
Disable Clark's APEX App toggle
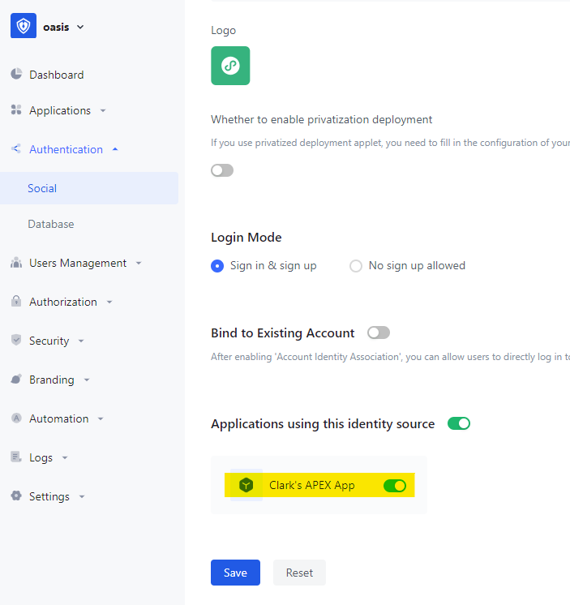click(x=395, y=486)
